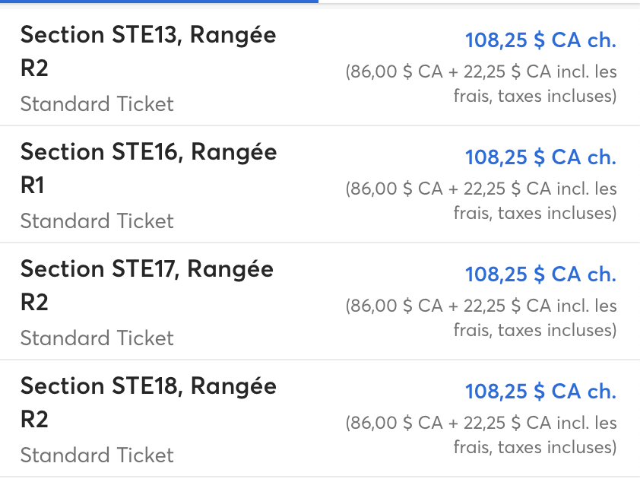The width and height of the screenshot is (640, 479).
Task: Choose the 108,25 $ CA price for STE18
Action: point(540,392)
